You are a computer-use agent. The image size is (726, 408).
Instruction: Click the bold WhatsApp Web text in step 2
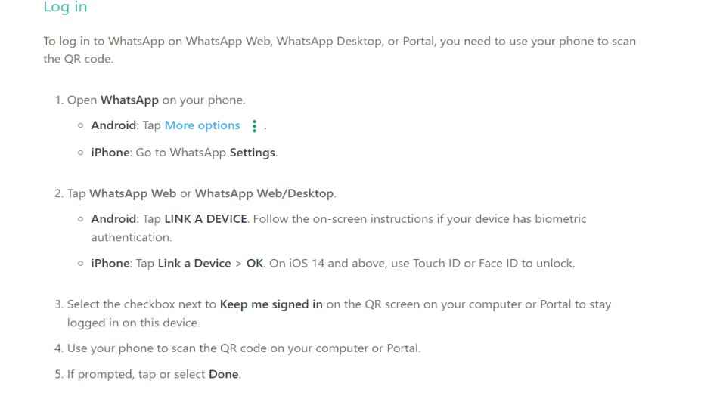point(133,193)
